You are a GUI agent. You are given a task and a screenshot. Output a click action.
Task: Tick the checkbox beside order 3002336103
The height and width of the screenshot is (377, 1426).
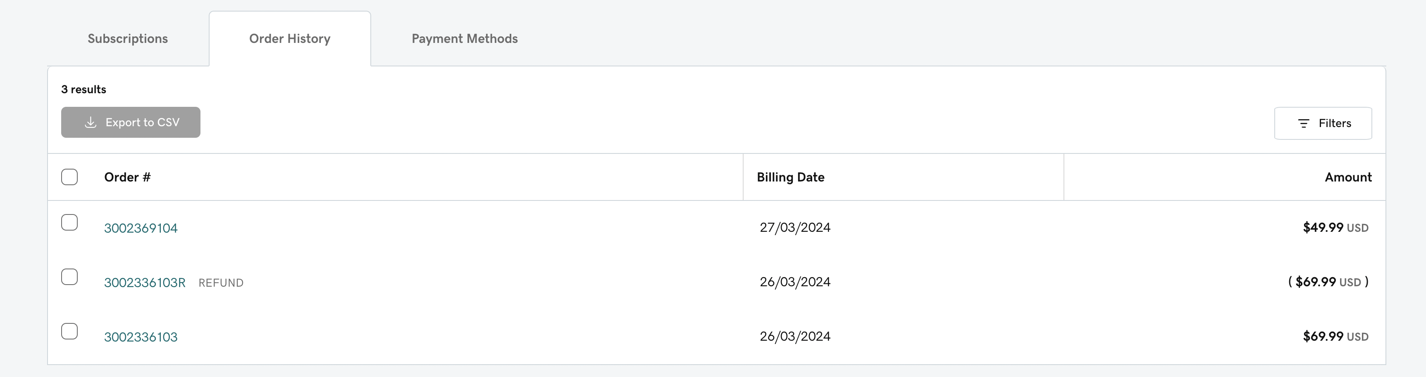[x=69, y=331]
